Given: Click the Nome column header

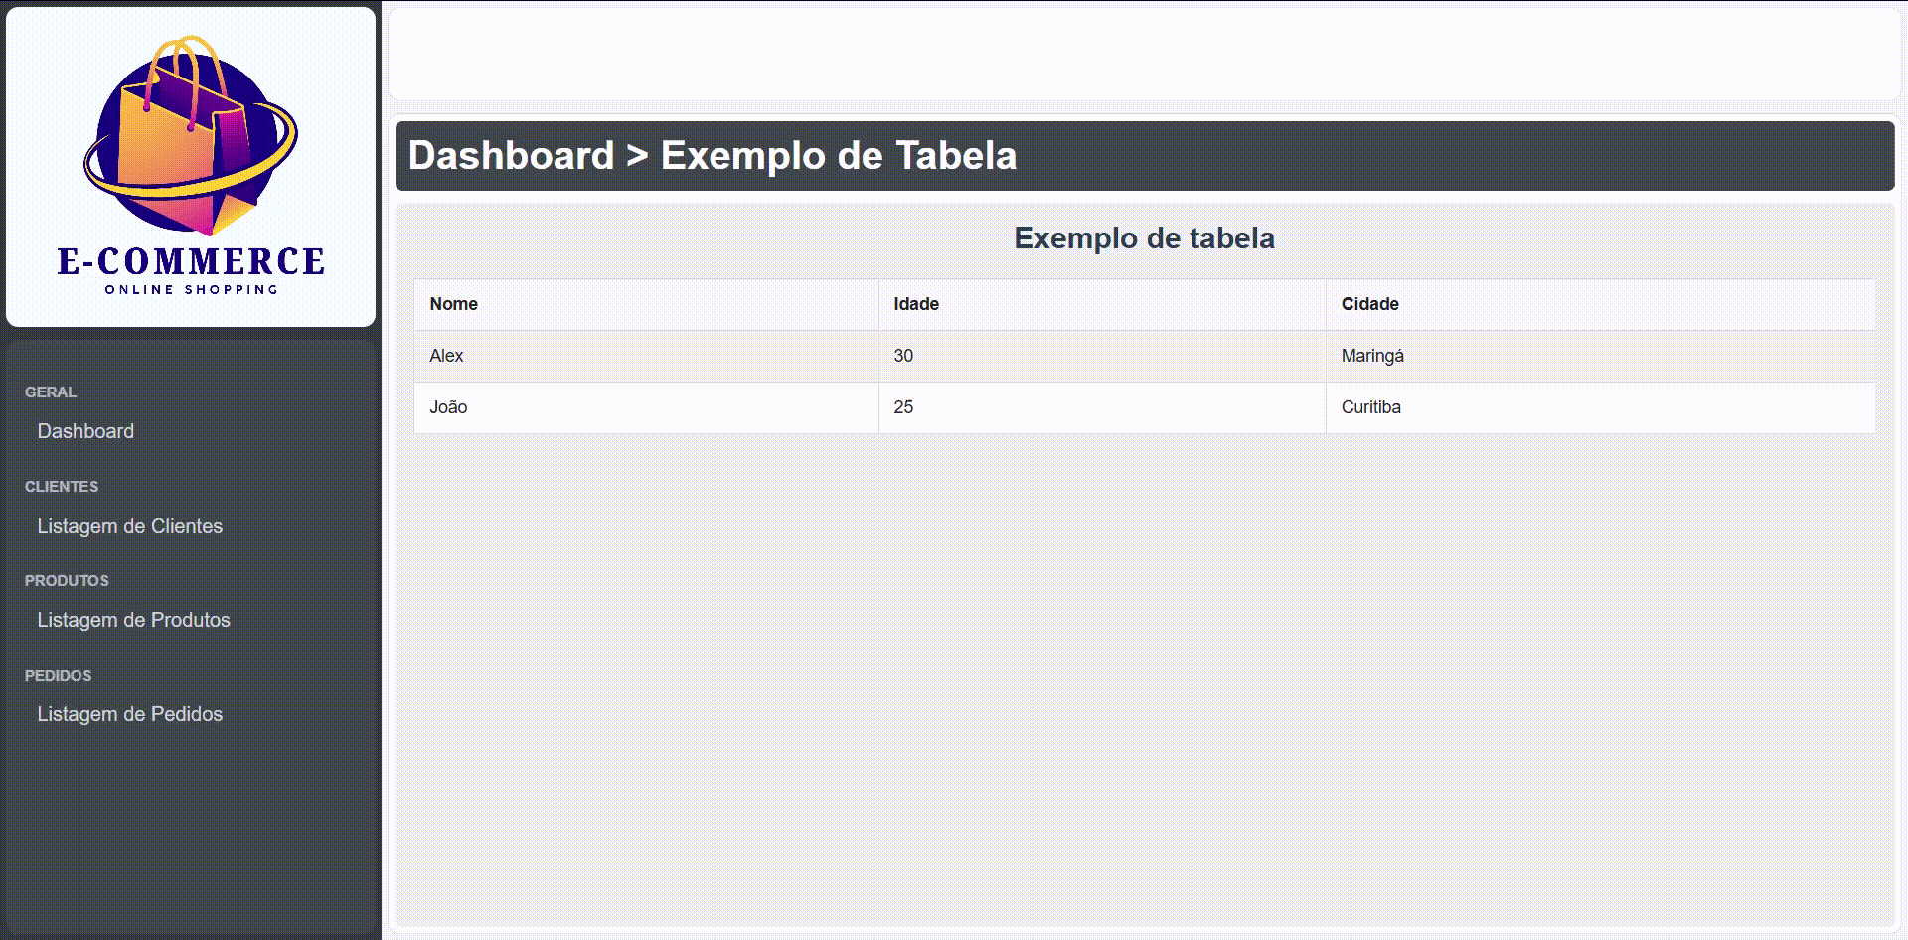Looking at the screenshot, I should 453,304.
